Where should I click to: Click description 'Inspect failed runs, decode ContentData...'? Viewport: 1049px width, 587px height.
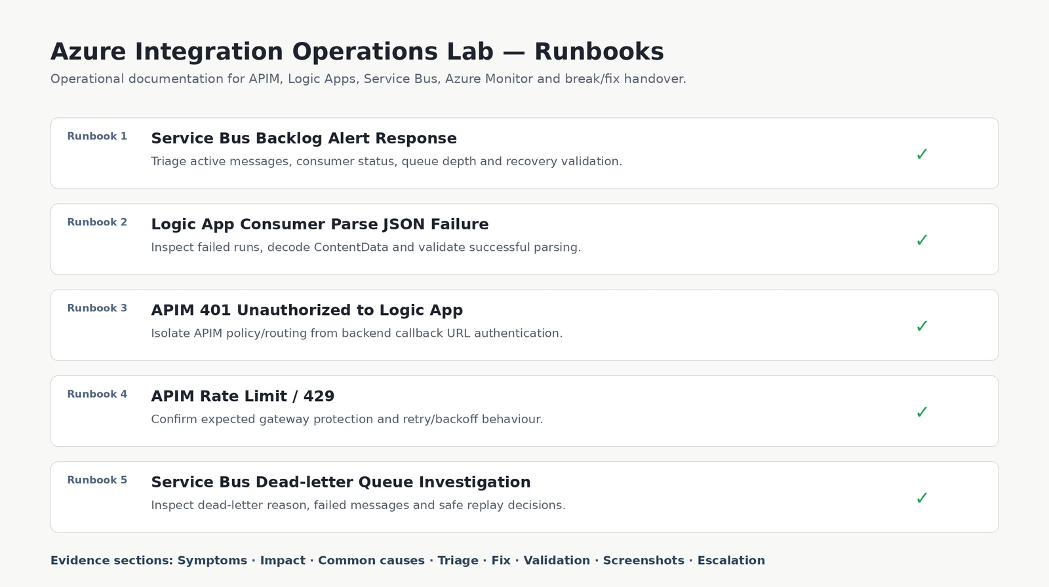(x=366, y=247)
